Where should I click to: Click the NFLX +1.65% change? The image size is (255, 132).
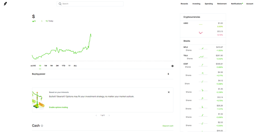(220, 50)
